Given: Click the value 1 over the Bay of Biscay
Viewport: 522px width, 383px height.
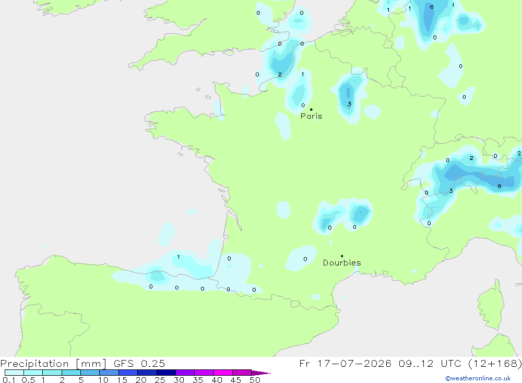Looking at the screenshot, I should pyautogui.click(x=179, y=257).
